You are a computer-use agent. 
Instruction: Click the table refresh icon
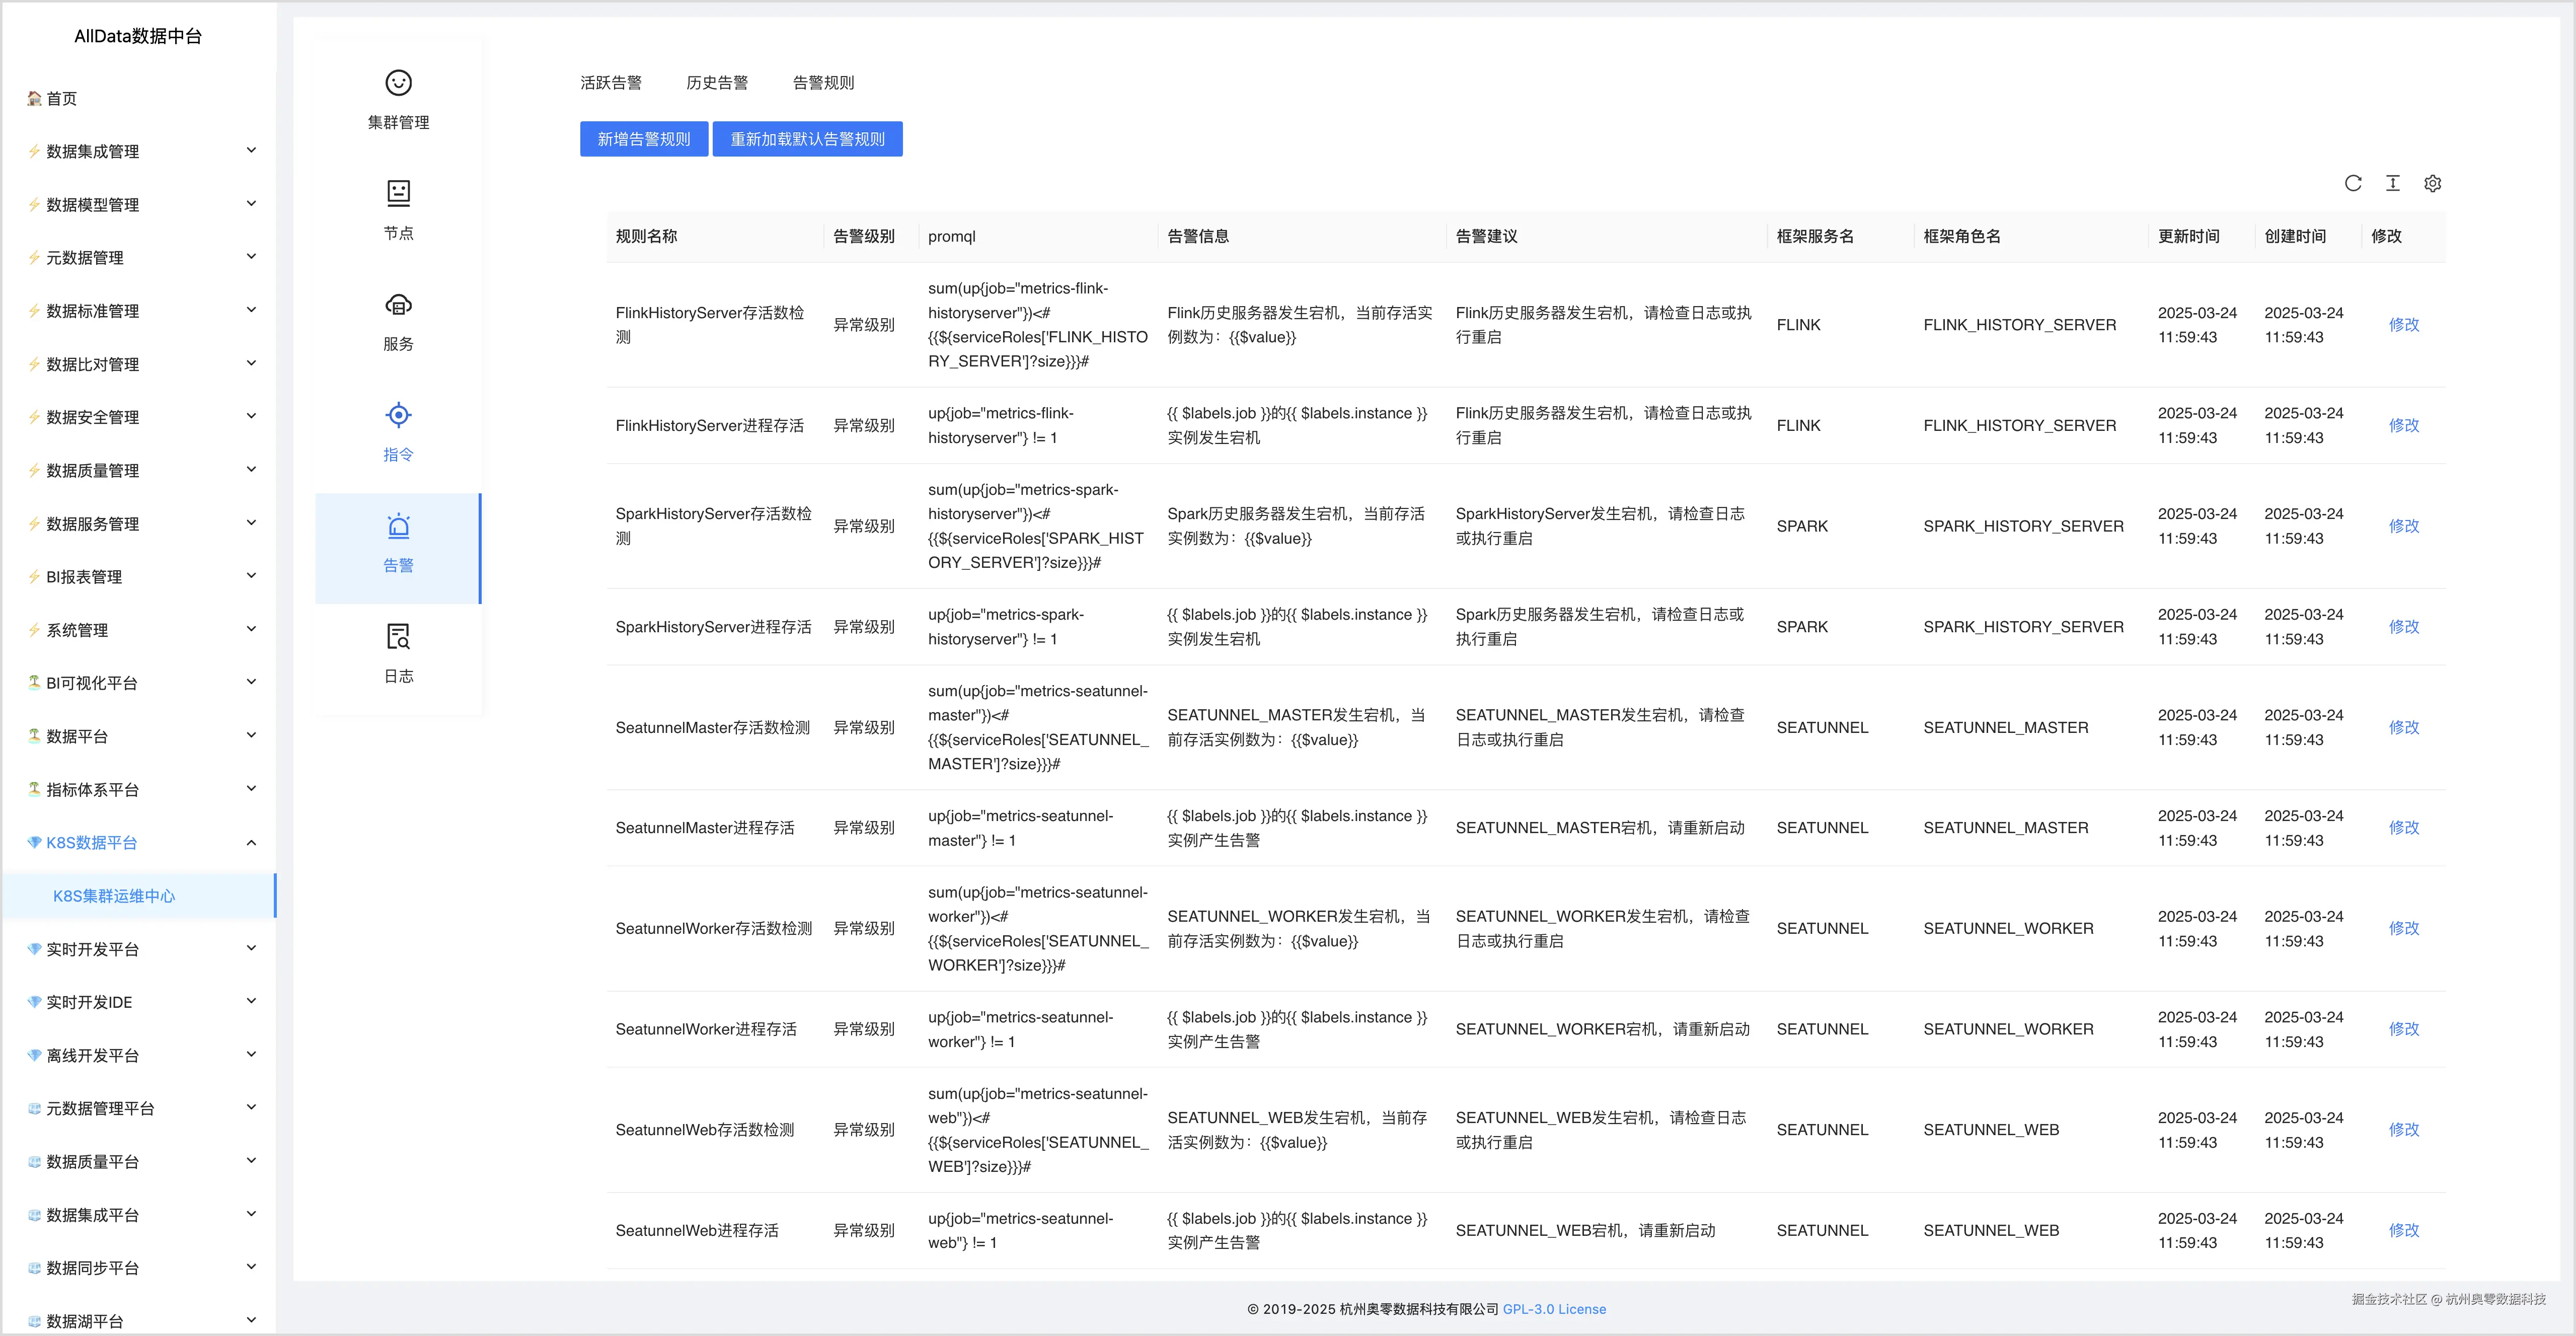(2353, 183)
